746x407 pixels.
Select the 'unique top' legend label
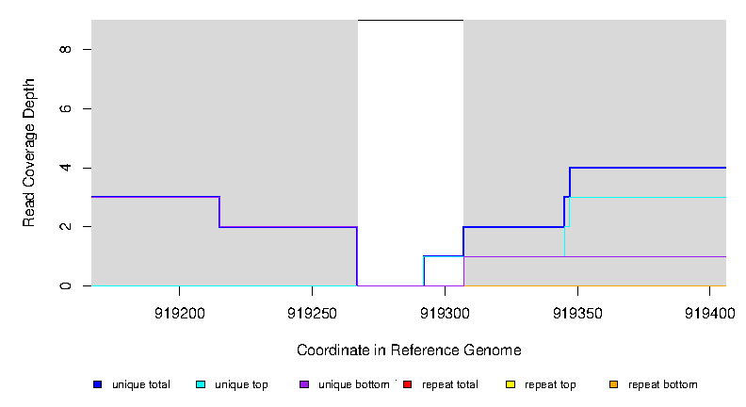coord(241,384)
